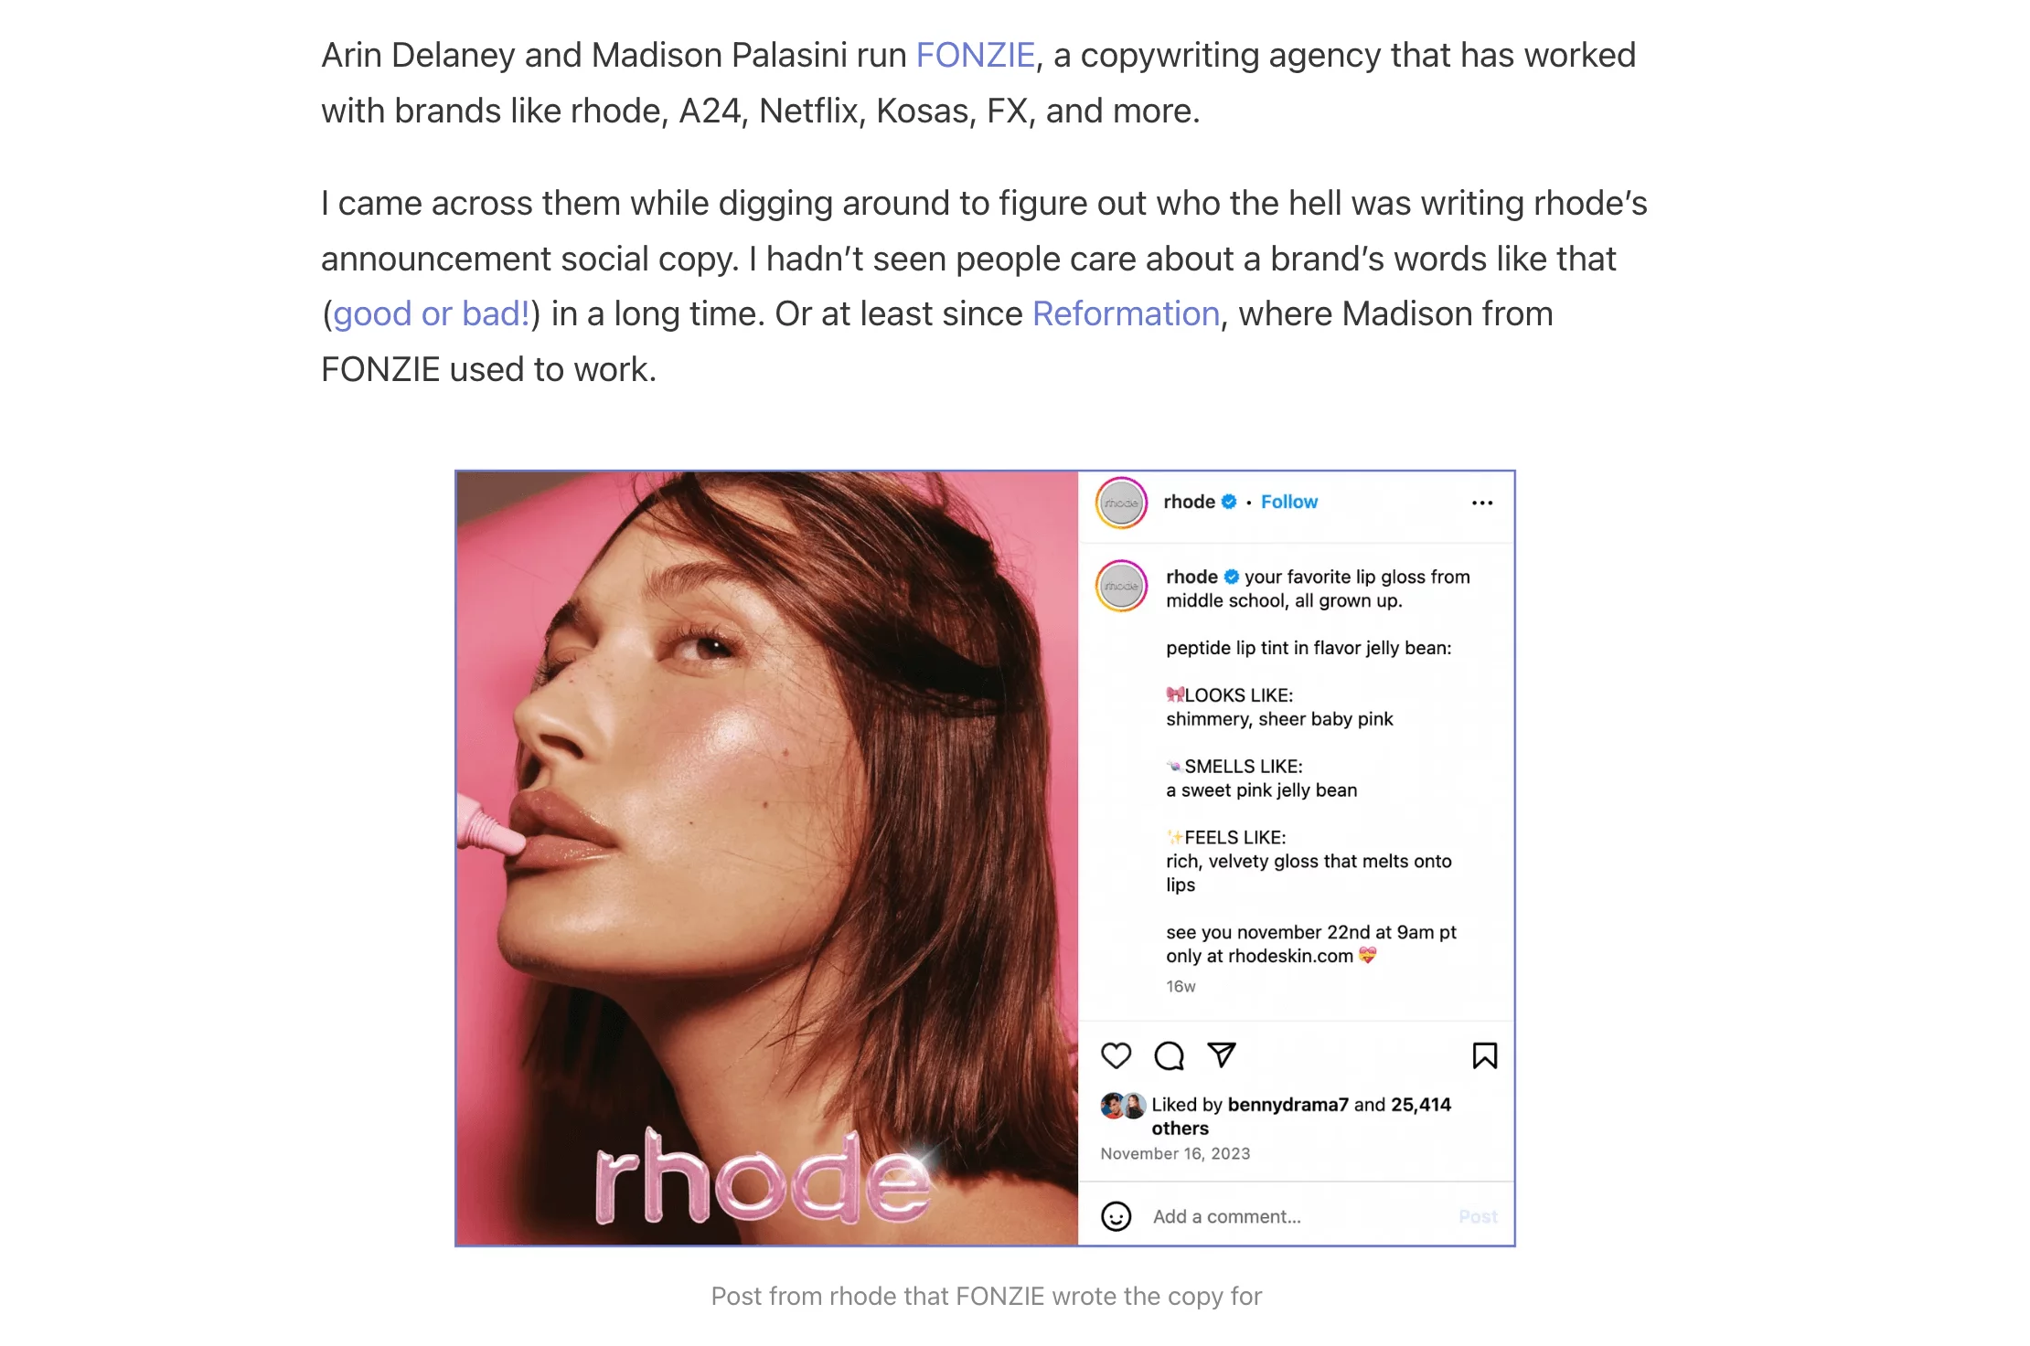This screenshot has height=1346, width=2030.
Task: Share the post using the paper plane icon
Action: (1221, 1055)
